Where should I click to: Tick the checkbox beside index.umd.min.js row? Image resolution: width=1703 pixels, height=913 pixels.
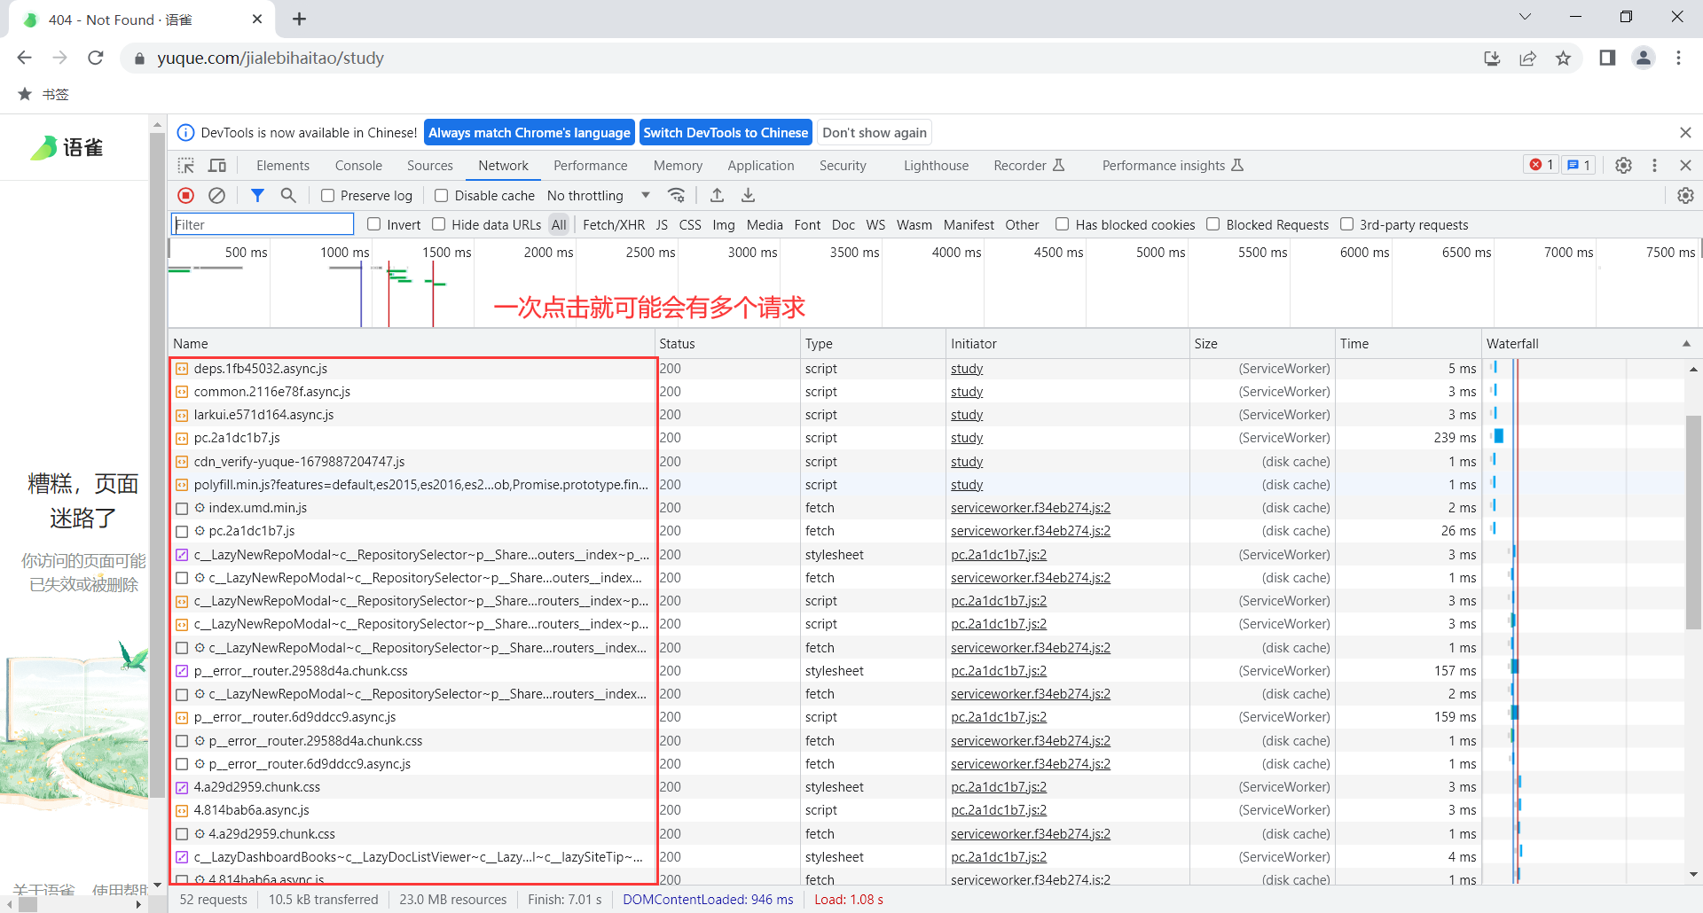(x=182, y=508)
